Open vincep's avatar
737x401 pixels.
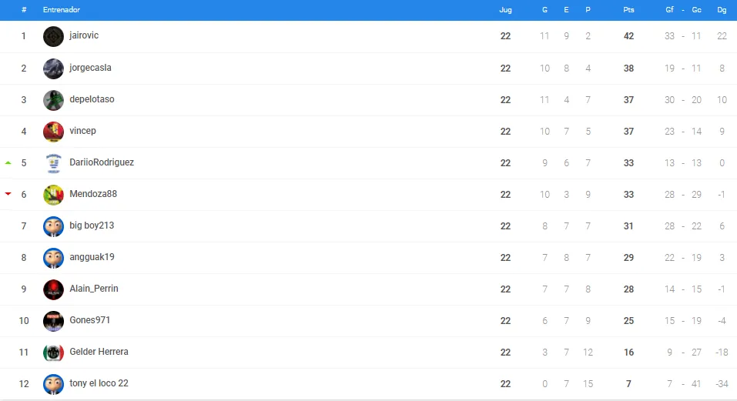pos(53,132)
